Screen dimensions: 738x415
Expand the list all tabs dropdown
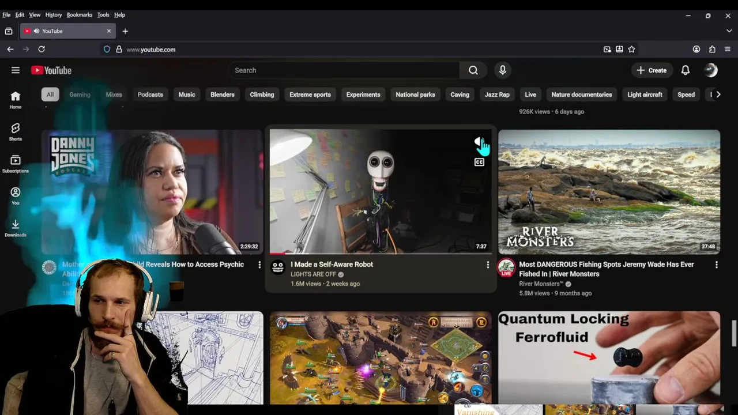pos(729,31)
